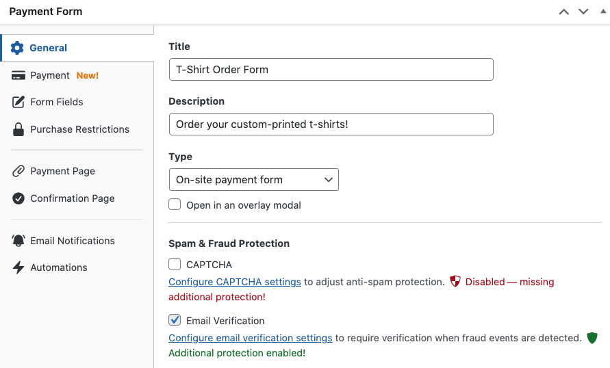The height and width of the screenshot is (368, 610).
Task: Open the Email Notifications tab
Action: [x=73, y=241]
